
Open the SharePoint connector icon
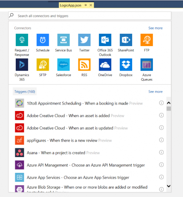(x=126, y=40)
